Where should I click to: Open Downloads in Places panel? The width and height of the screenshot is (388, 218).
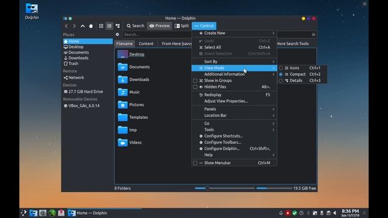point(88,58)
